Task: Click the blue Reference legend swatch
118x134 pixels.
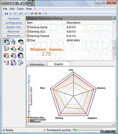Action: [28, 121]
